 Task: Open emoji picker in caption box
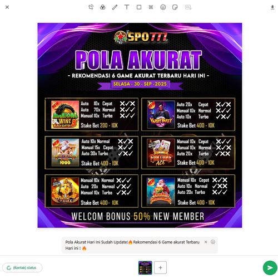[x=213, y=242]
